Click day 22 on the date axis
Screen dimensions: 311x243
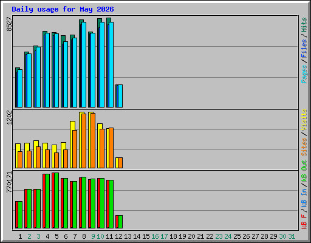tap(210, 236)
